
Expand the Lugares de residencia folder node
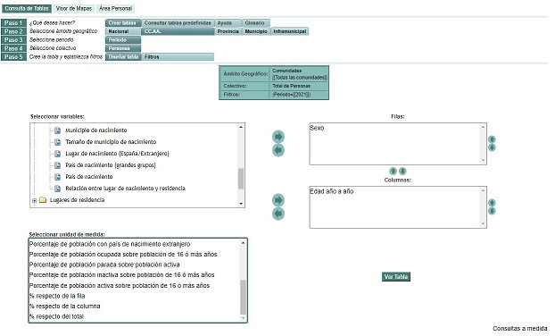(x=34, y=200)
